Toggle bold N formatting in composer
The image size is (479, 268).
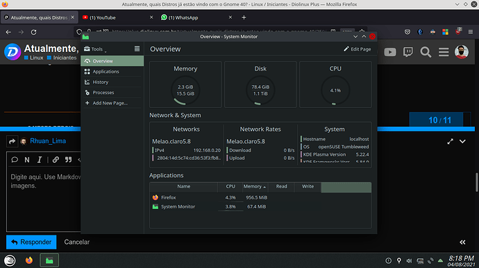27,160
